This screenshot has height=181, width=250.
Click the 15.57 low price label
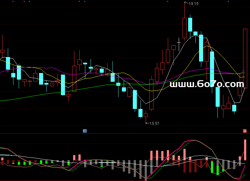tap(154, 124)
